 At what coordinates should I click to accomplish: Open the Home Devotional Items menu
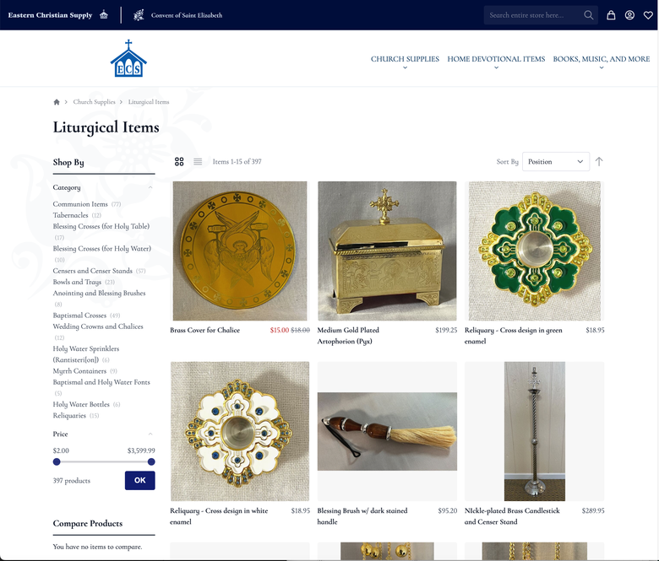click(496, 59)
